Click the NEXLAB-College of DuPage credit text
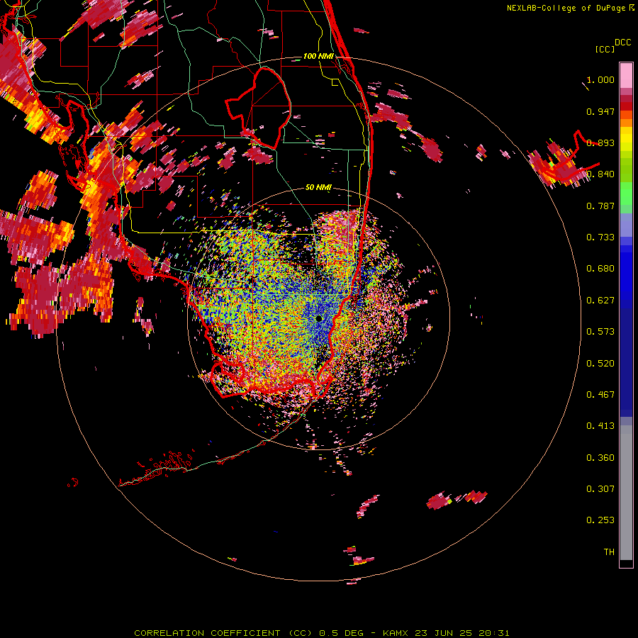638x638 pixels. pos(566,8)
